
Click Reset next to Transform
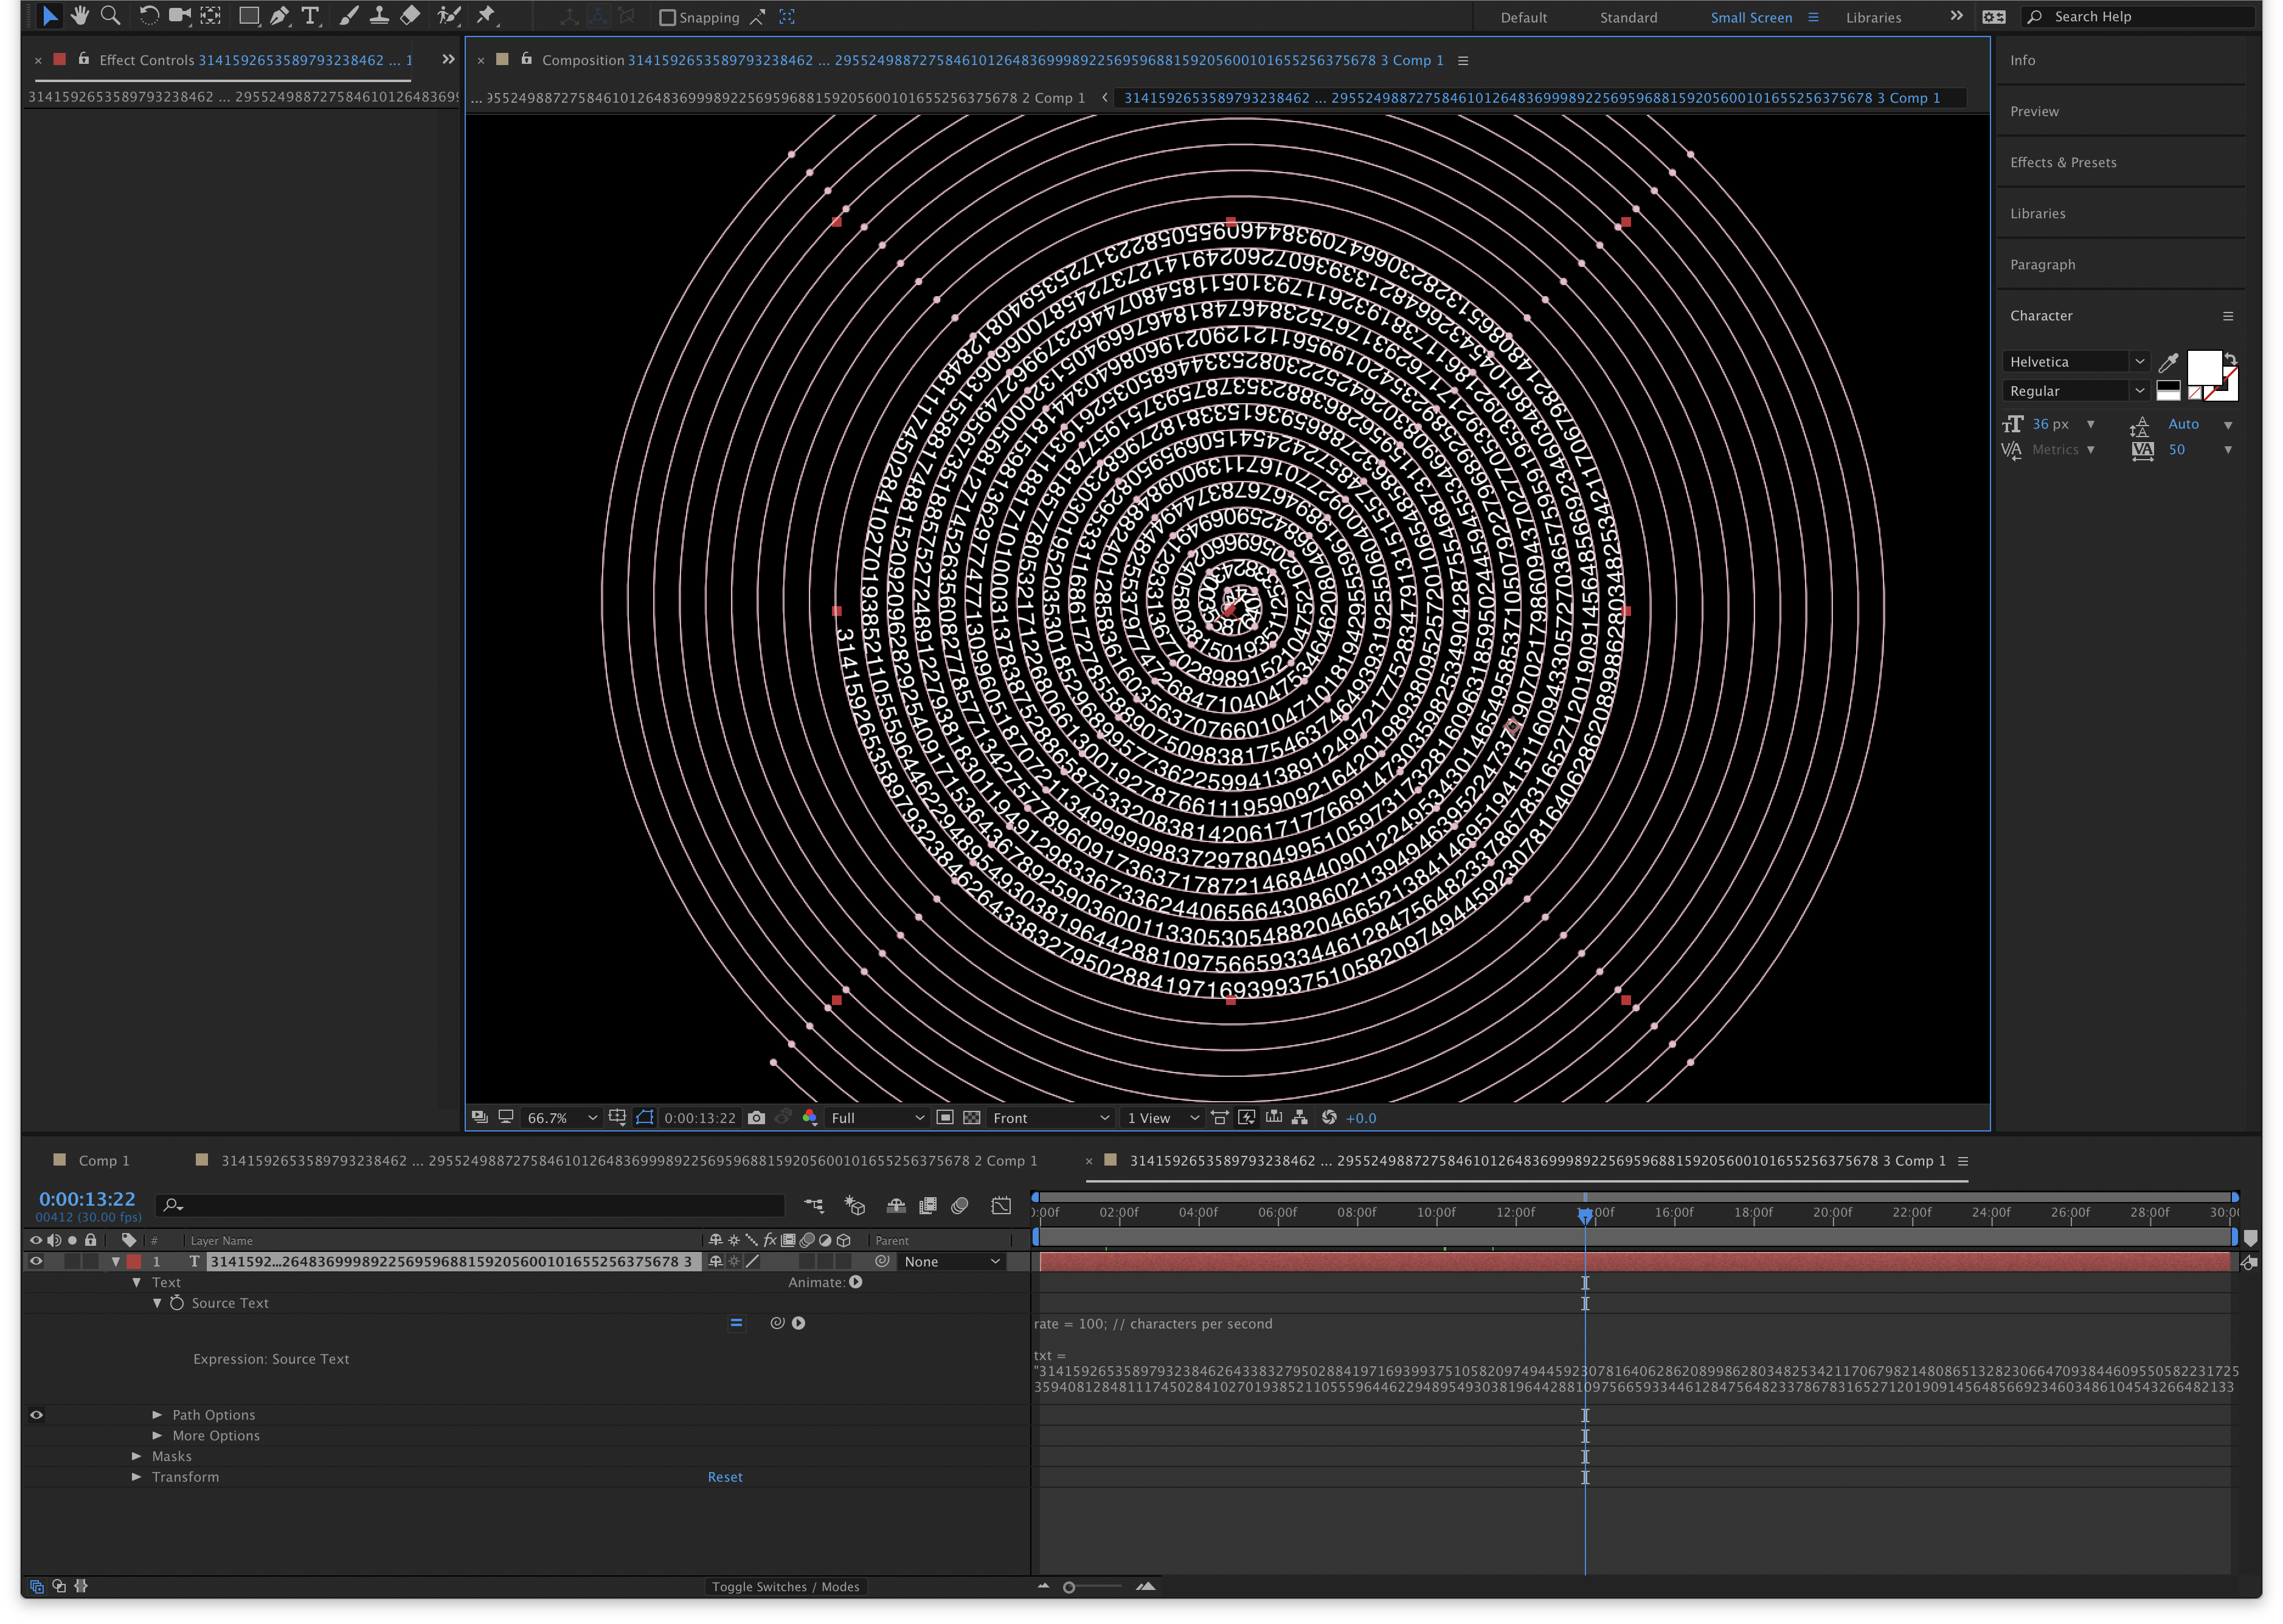(725, 1476)
